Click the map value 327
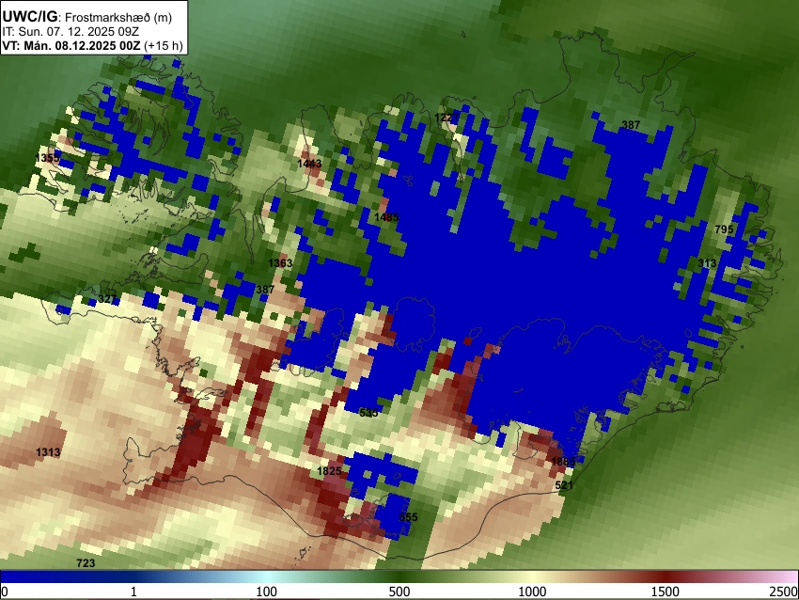This screenshot has width=799, height=600. (x=107, y=299)
